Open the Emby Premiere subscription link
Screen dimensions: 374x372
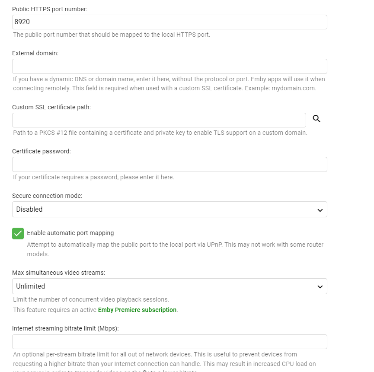tap(137, 310)
